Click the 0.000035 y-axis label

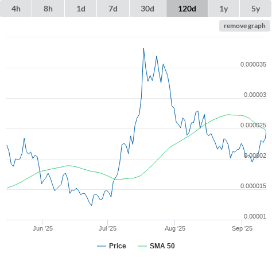253,64
